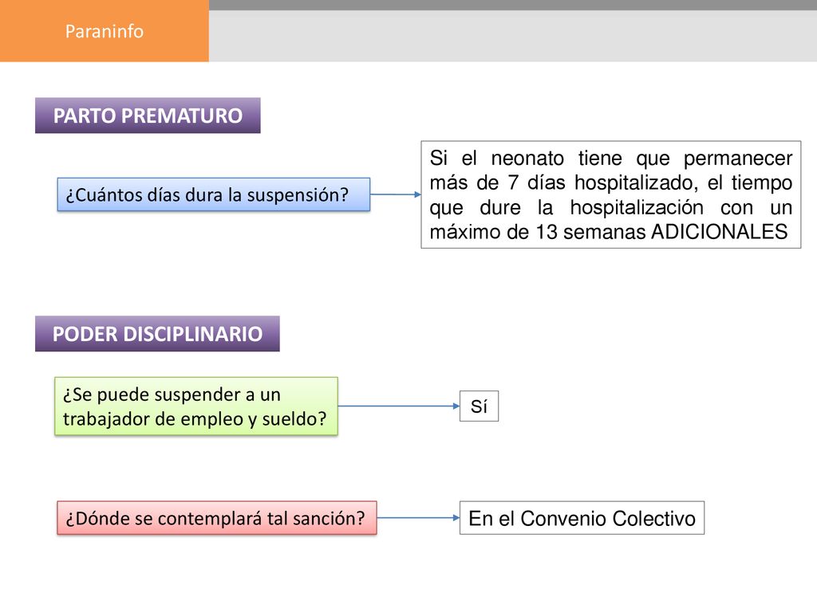Screen dimensions: 817x612
Task: Click the 'Sí' answer box
Action: (x=479, y=406)
